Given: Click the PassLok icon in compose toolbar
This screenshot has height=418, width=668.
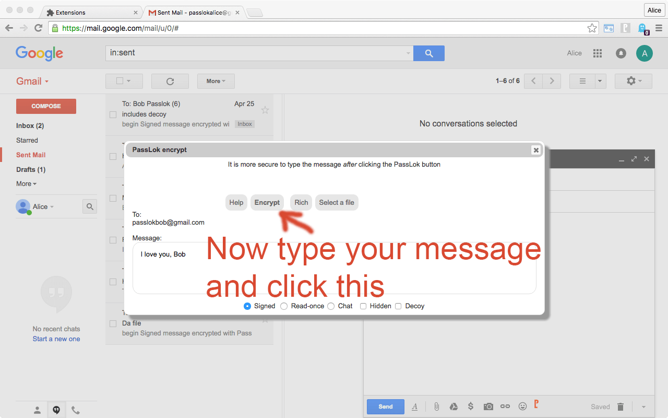Looking at the screenshot, I should coord(536,404).
